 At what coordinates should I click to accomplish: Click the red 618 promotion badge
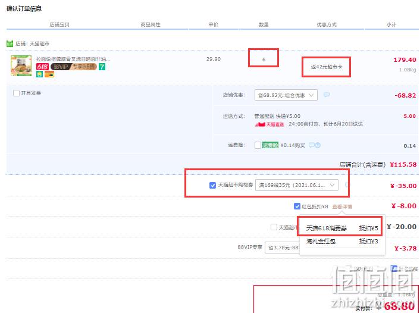(x=42, y=67)
